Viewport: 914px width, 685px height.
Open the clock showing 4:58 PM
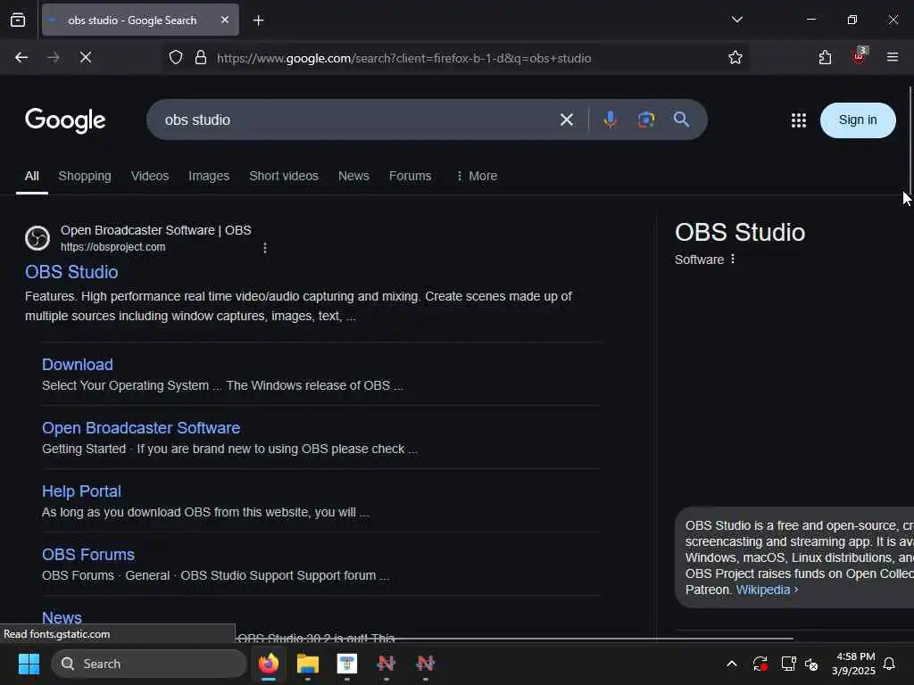(x=853, y=664)
